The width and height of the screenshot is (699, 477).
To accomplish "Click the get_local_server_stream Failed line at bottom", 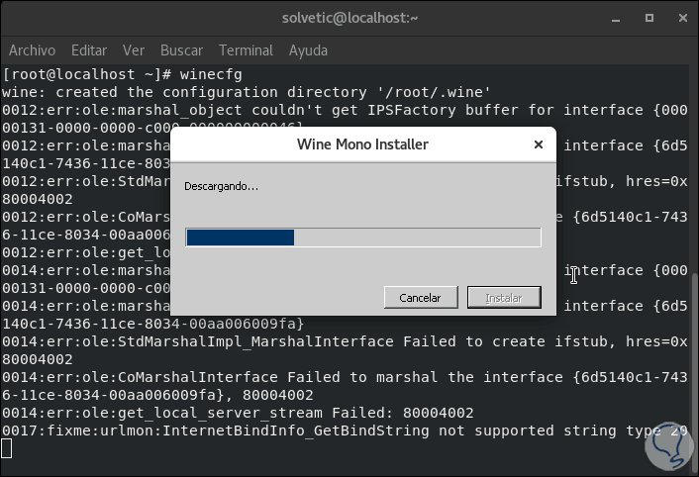I will 238,413.
